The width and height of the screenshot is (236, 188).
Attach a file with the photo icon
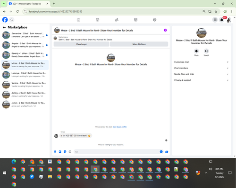click(x=60, y=152)
